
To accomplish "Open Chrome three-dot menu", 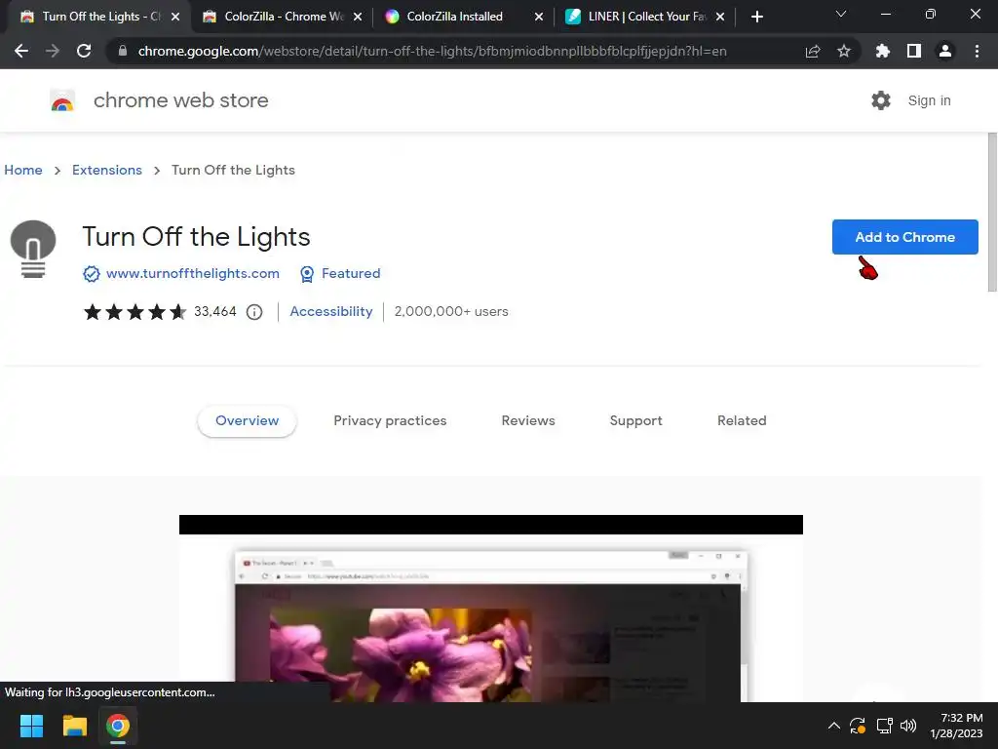I will pos(977,51).
